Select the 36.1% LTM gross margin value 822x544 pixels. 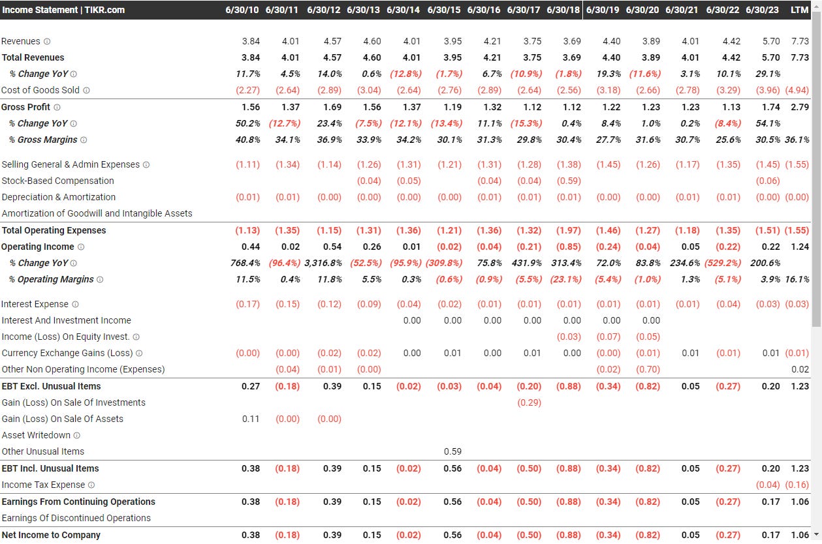click(x=797, y=140)
